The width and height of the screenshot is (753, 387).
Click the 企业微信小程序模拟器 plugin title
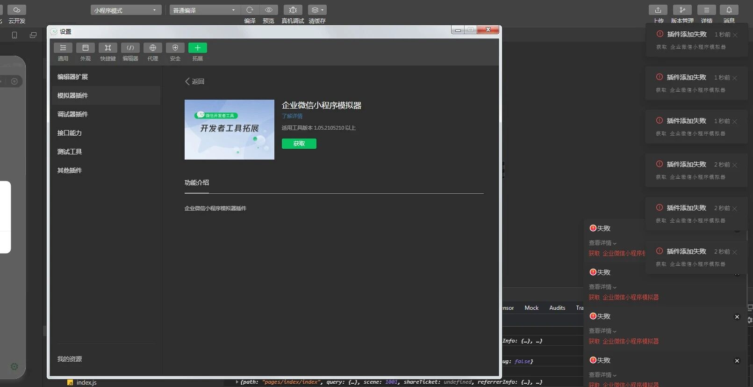coord(322,105)
